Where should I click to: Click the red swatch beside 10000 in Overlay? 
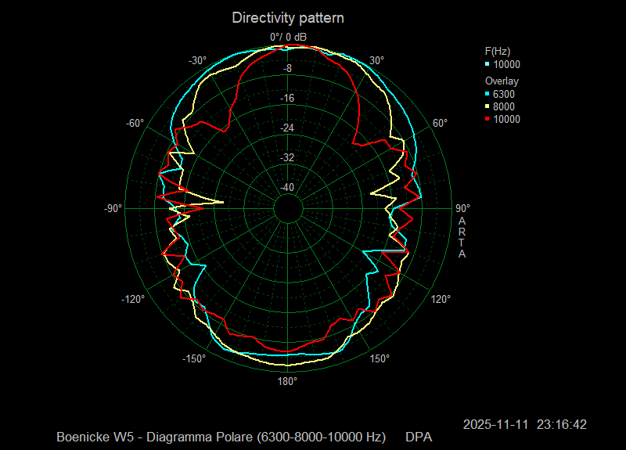click(x=487, y=119)
